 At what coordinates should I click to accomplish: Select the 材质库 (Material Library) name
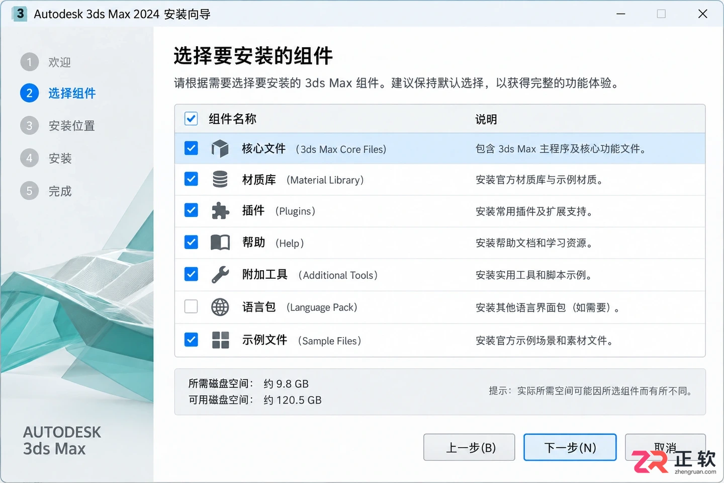tap(303, 180)
